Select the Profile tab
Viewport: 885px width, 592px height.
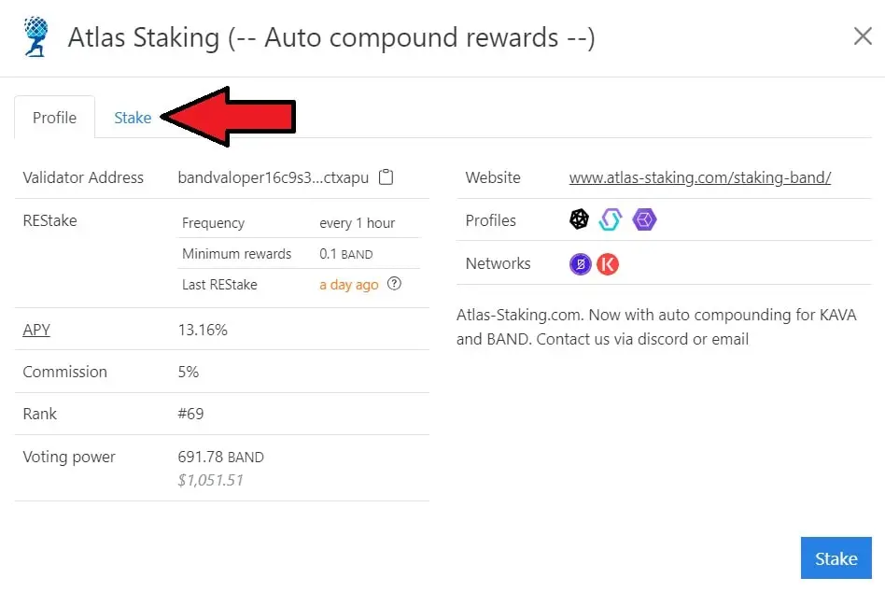[54, 118]
